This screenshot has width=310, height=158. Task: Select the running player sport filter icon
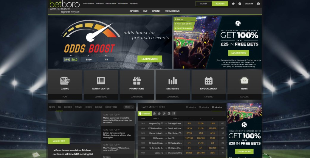[169, 114]
